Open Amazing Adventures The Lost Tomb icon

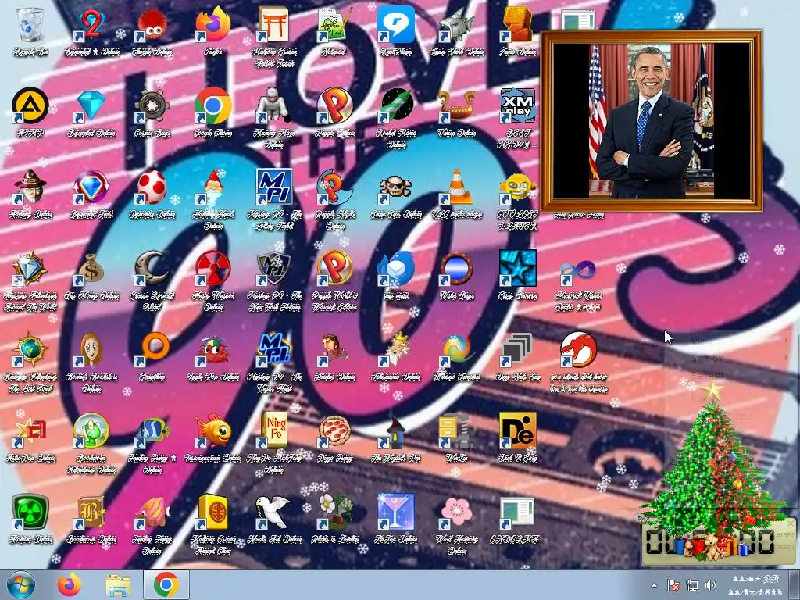point(30,350)
